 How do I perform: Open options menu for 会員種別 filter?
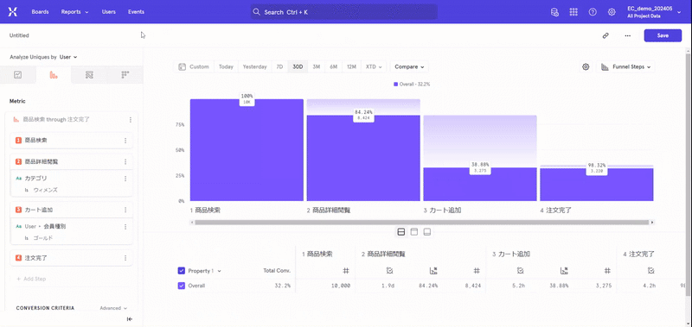[125, 227]
